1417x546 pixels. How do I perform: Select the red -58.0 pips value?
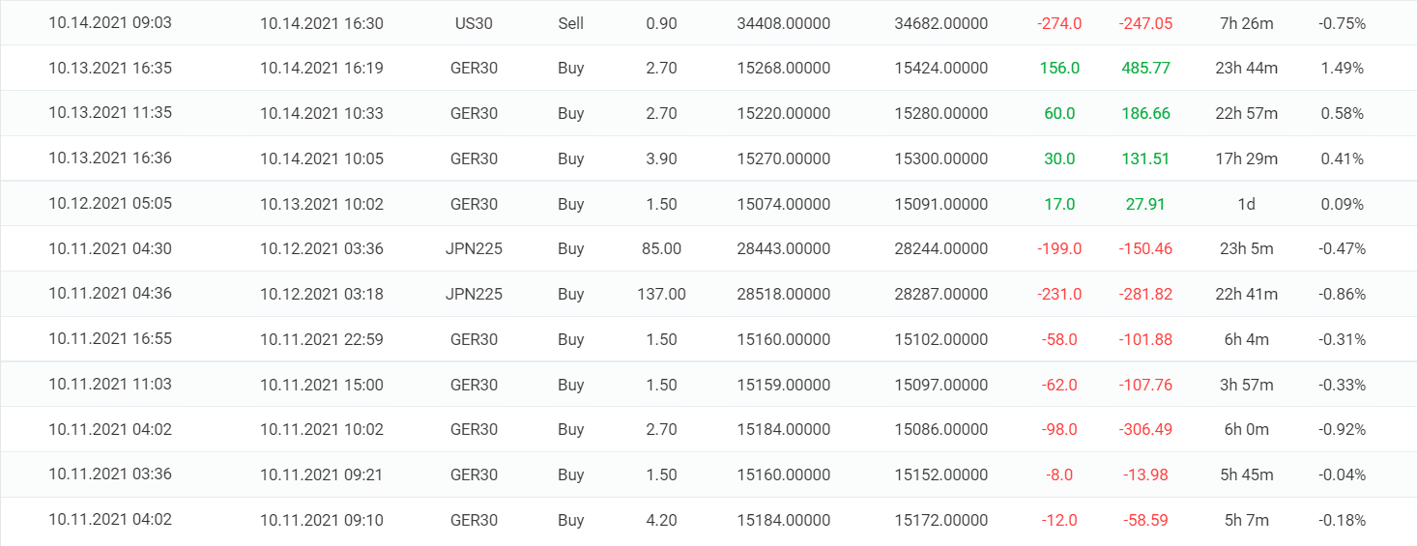pos(1059,339)
